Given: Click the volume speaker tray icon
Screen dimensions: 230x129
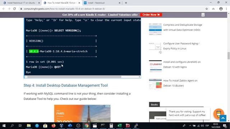Looking at the screenshot, I should (202, 126).
